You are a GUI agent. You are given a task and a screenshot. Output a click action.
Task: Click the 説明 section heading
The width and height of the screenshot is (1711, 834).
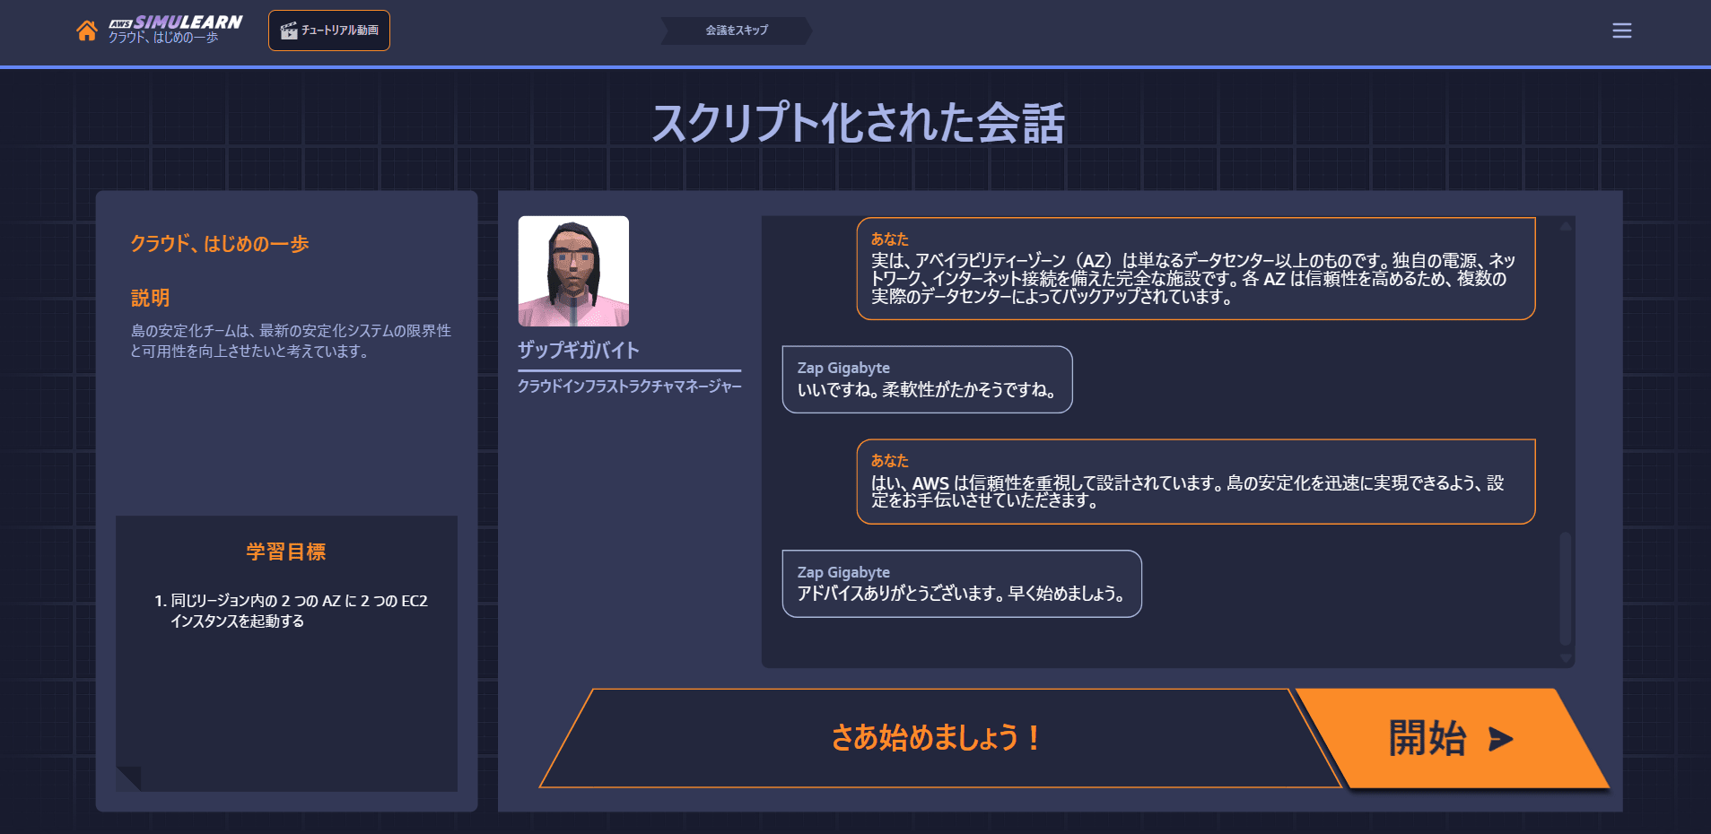tap(150, 298)
